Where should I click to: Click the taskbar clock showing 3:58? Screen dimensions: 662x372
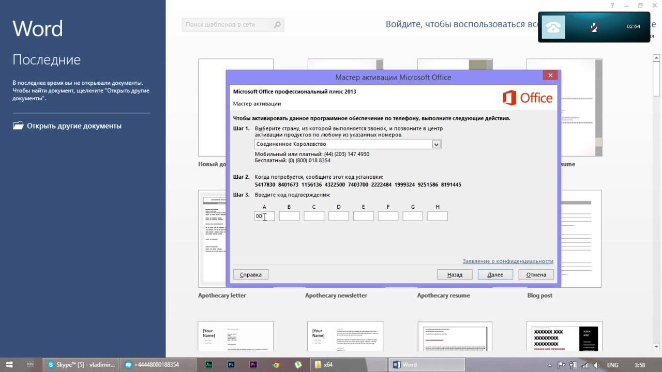click(x=640, y=365)
